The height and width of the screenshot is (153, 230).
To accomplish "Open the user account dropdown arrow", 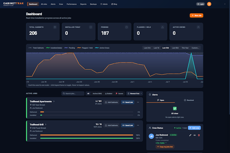I will [225, 4].
